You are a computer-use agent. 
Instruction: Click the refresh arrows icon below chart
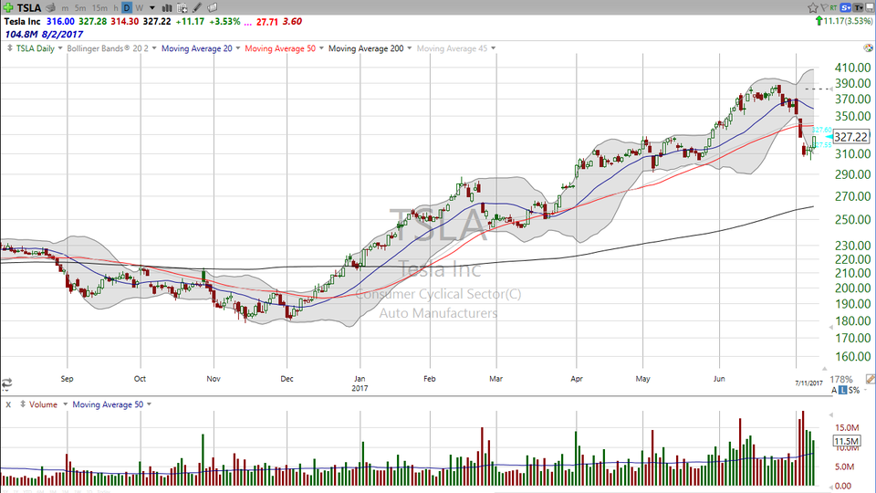pyautogui.click(x=6, y=383)
